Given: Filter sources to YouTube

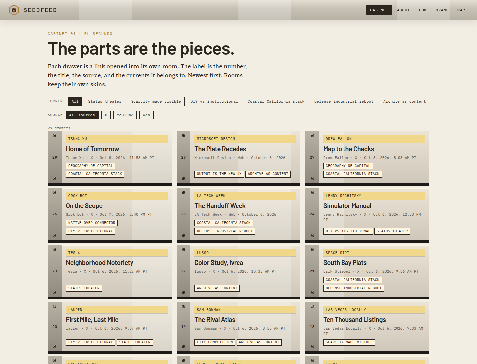Looking at the screenshot, I should pyautogui.click(x=125, y=115).
